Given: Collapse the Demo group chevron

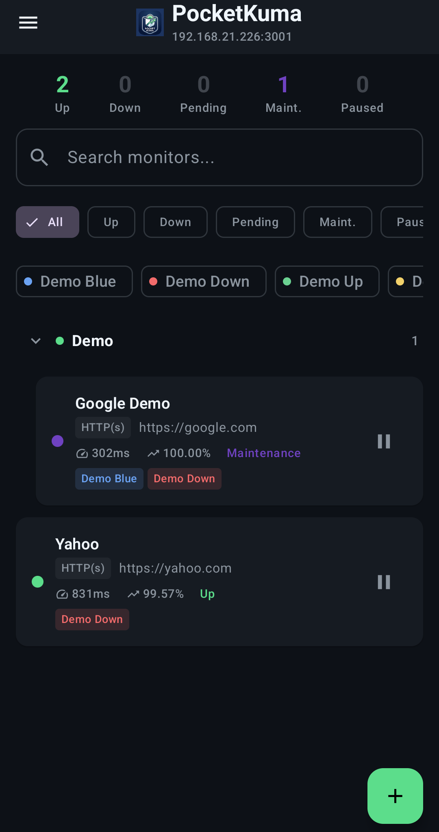Looking at the screenshot, I should pos(36,341).
